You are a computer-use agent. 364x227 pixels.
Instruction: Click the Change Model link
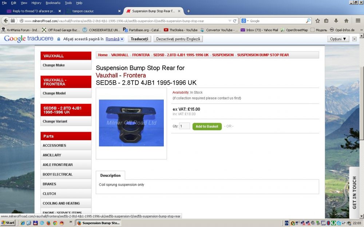(x=54, y=93)
